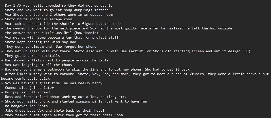Click 'Shoto kept hearing the wind say Bao'
The width and height of the screenshot is (271, 118).
38,42
